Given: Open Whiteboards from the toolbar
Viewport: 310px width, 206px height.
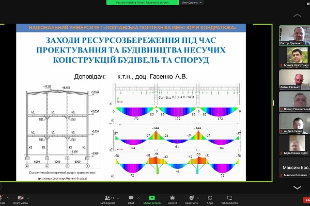Looking at the screenshot, I should (x=229, y=198).
